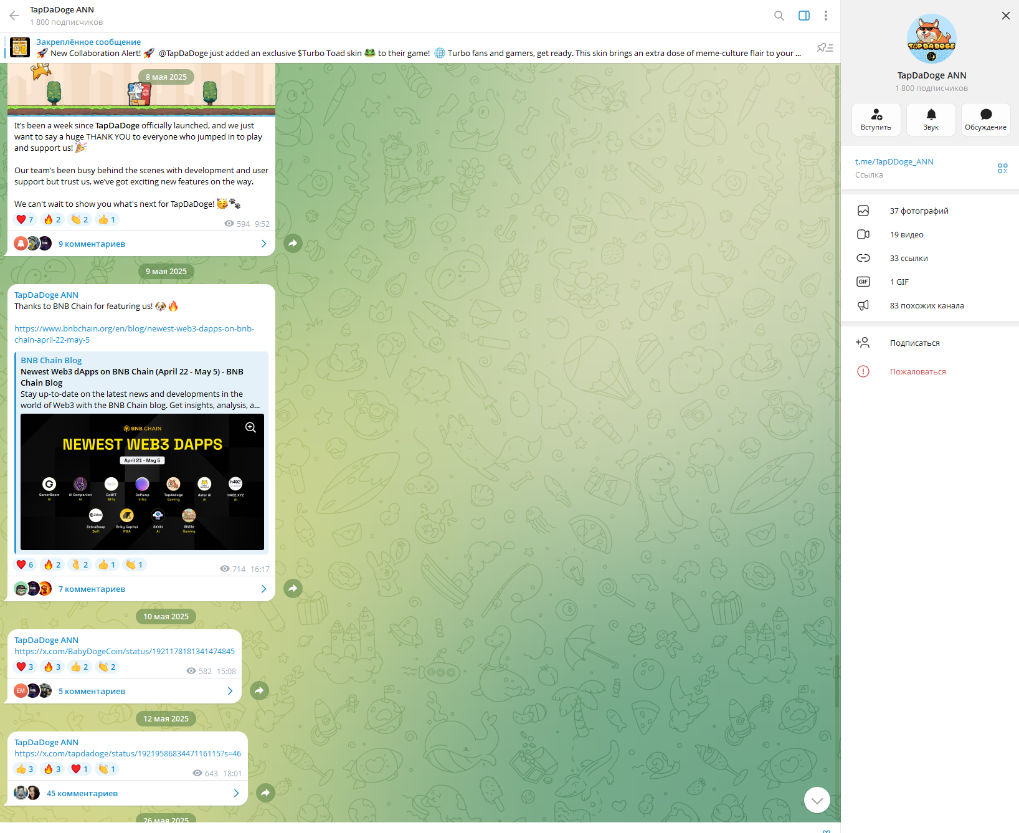Add heart reaction with count 7
The width and height of the screenshot is (1019, 833).
pos(25,219)
